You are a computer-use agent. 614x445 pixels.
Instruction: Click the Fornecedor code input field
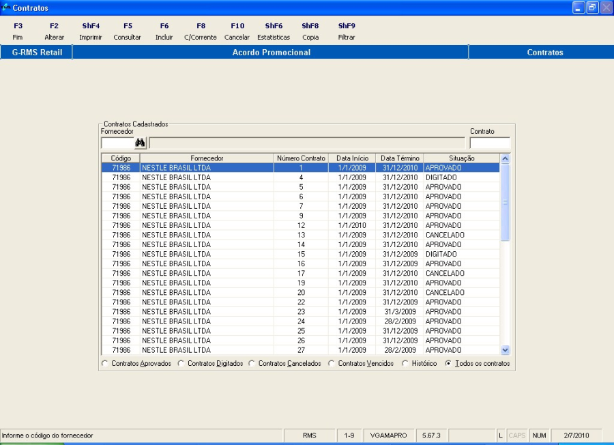coord(117,143)
